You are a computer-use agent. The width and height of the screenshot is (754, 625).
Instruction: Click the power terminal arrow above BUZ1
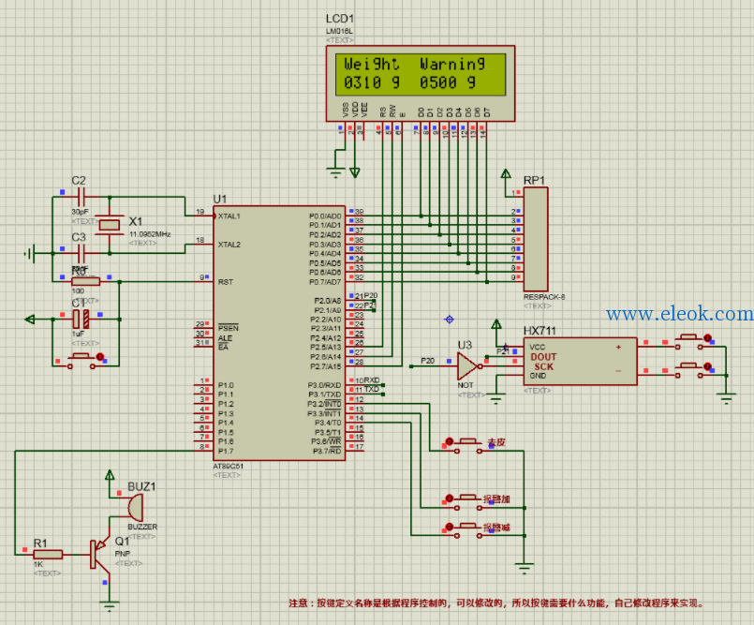tap(110, 475)
